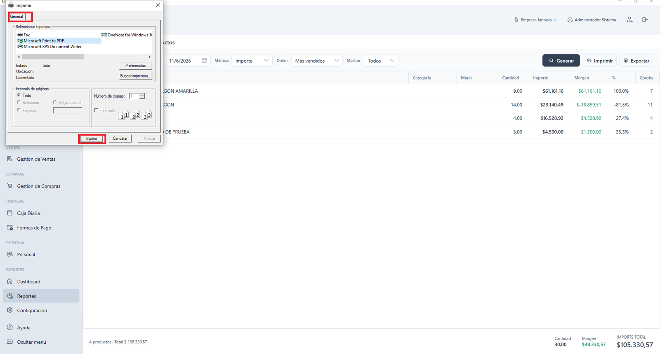The width and height of the screenshot is (660, 354).
Task: Click the Configuracion gear icon
Action: (10, 310)
